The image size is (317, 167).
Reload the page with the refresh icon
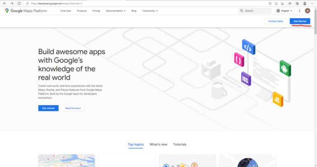coord(19,3)
